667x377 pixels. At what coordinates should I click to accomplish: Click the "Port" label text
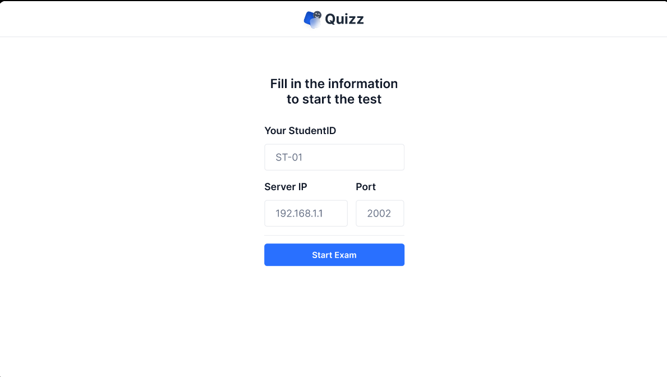pyautogui.click(x=366, y=187)
